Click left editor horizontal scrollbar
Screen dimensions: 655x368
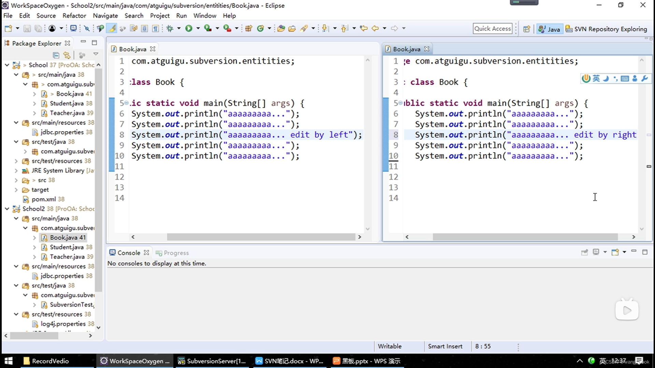pos(261,237)
